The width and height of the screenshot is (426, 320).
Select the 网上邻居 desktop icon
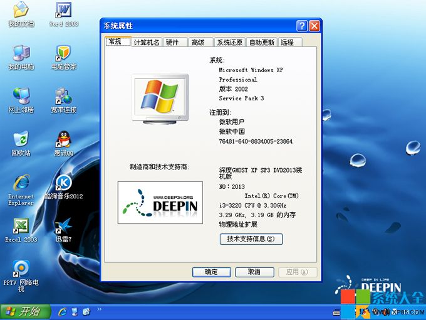coord(21,100)
